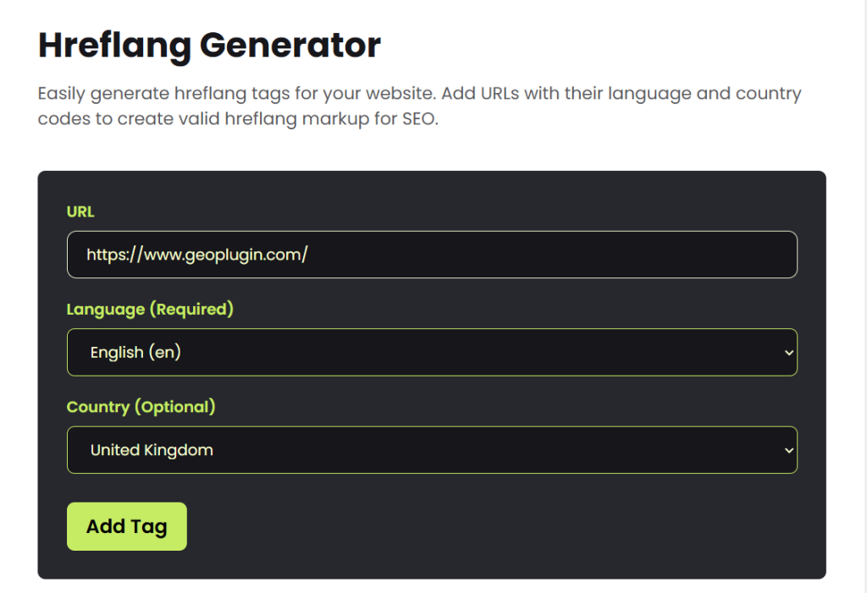Select the United Kingdom country combo box

click(432, 450)
